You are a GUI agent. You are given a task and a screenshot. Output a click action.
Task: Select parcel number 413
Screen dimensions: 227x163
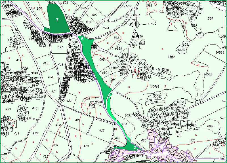(x=35, y=133)
